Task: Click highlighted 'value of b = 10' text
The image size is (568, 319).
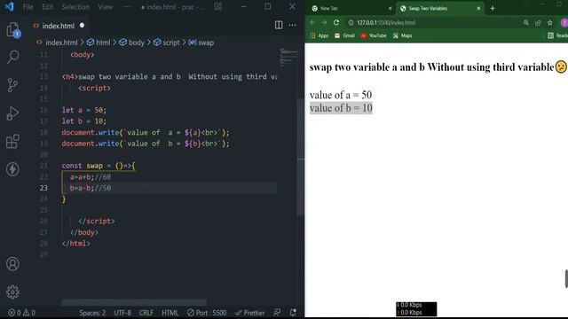Action: (x=341, y=108)
